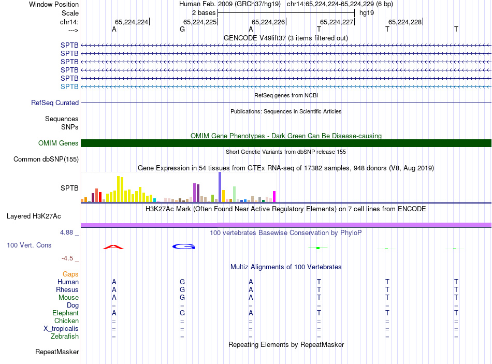Open Repeating Elements by RepeatMasker title
492x364 pixels.
286,344
